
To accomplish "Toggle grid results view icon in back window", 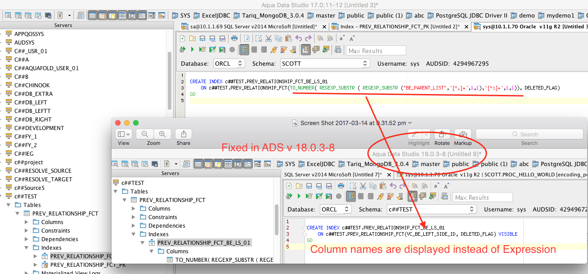I will tap(305, 50).
